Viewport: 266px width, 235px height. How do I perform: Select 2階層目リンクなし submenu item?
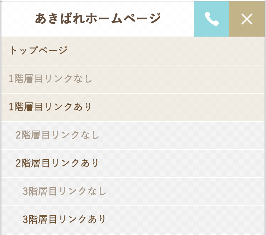pyautogui.click(x=133, y=135)
